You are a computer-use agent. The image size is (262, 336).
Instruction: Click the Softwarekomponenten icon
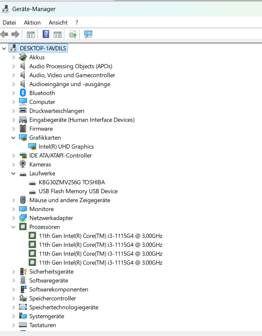point(23,289)
